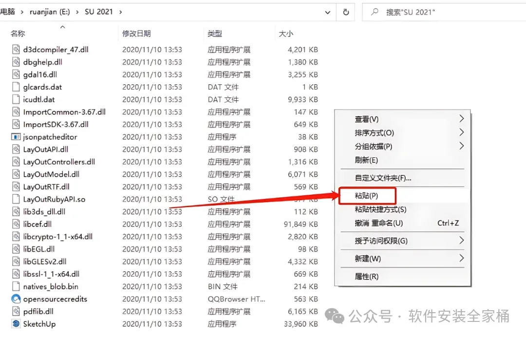
Task: Expand the chevron after ruanjian (E:) breadcrumb
Action: [77, 12]
